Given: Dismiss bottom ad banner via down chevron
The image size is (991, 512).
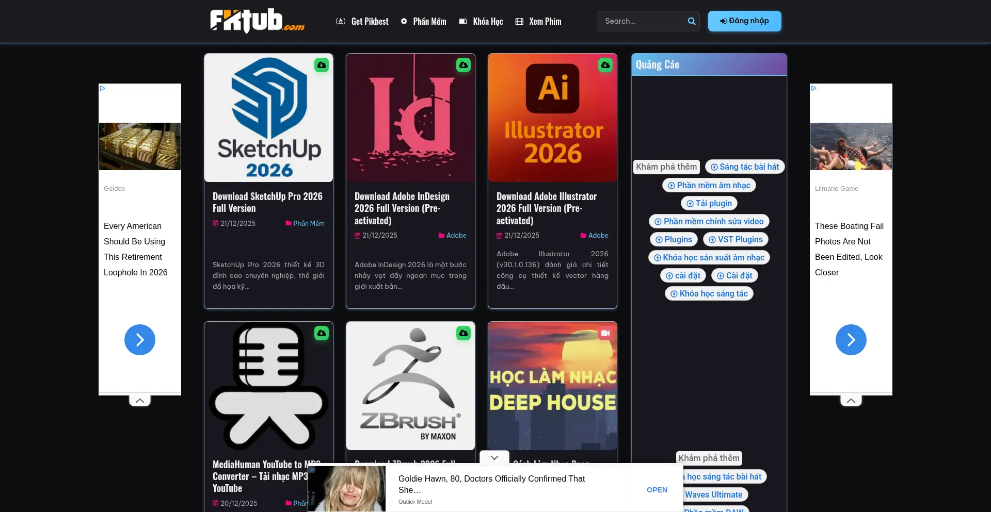Looking at the screenshot, I should click(494, 457).
